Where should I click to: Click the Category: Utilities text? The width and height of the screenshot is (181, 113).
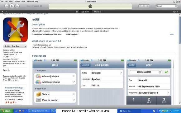[9, 50]
